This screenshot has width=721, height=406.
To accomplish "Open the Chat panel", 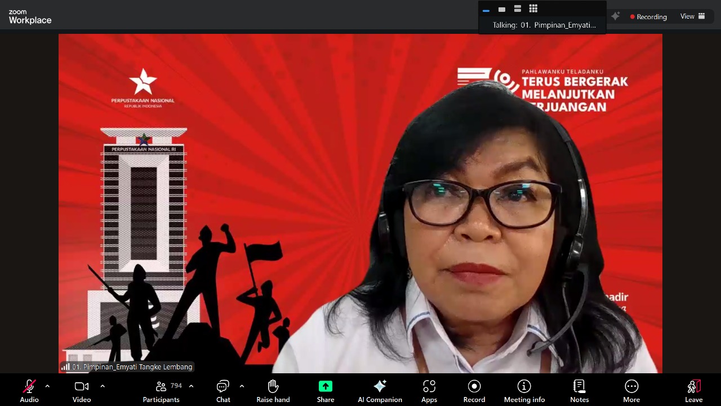I will tap(223, 390).
